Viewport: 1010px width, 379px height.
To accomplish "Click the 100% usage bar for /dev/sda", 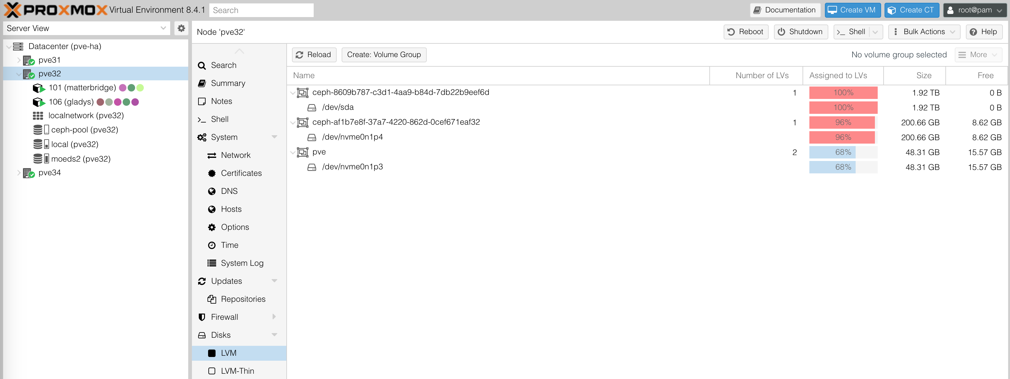I will pos(843,108).
